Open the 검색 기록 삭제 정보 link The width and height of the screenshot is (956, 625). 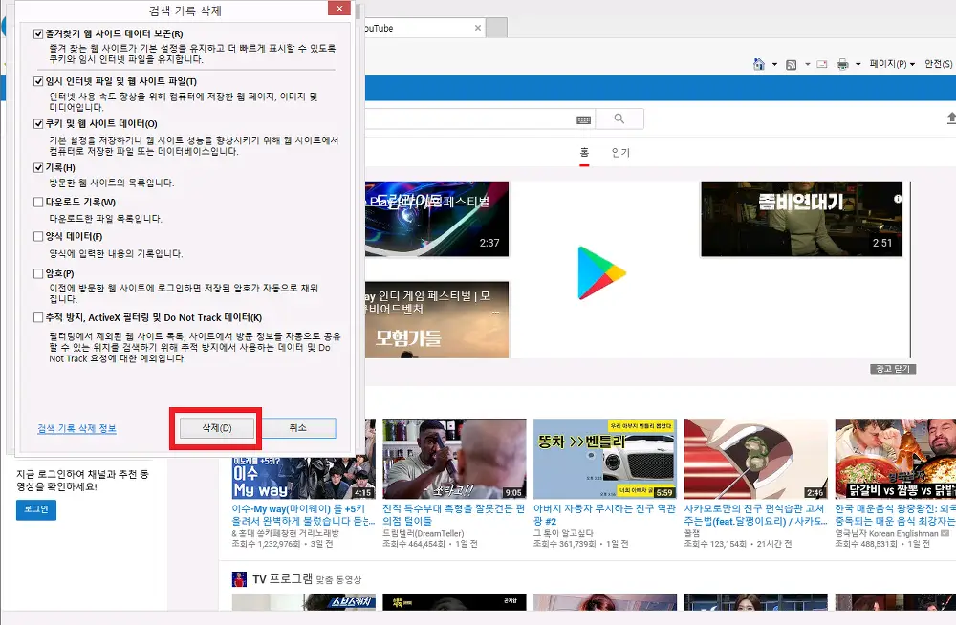[76, 429]
